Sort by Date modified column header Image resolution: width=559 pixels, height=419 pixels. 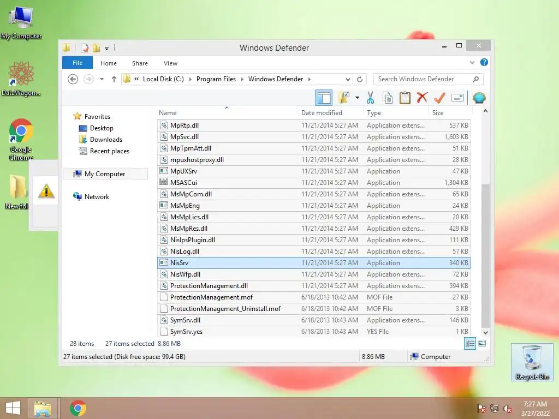click(330, 113)
